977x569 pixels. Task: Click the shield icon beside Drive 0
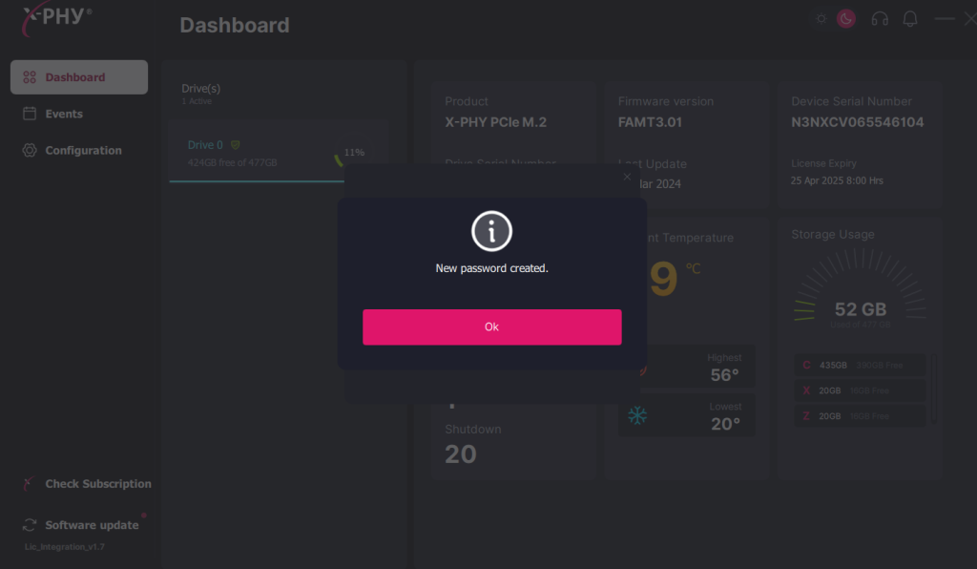[236, 145]
